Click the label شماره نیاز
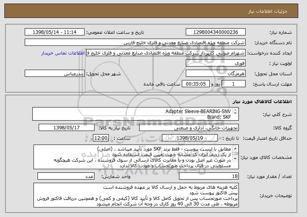 (x=281, y=33)
